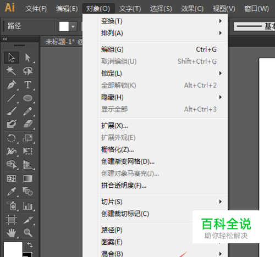Viewport: 275px width, 257px height.
Task: Select the Pen tool
Action: pos(12,85)
